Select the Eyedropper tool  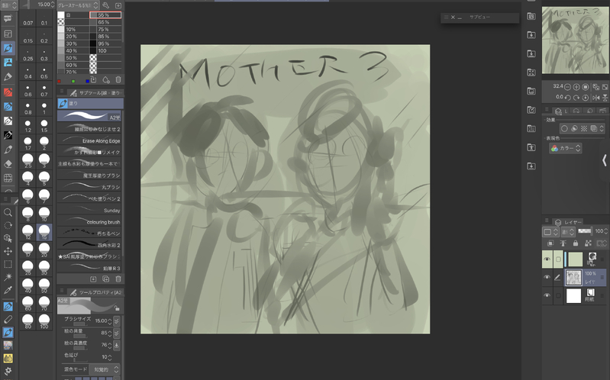8,290
